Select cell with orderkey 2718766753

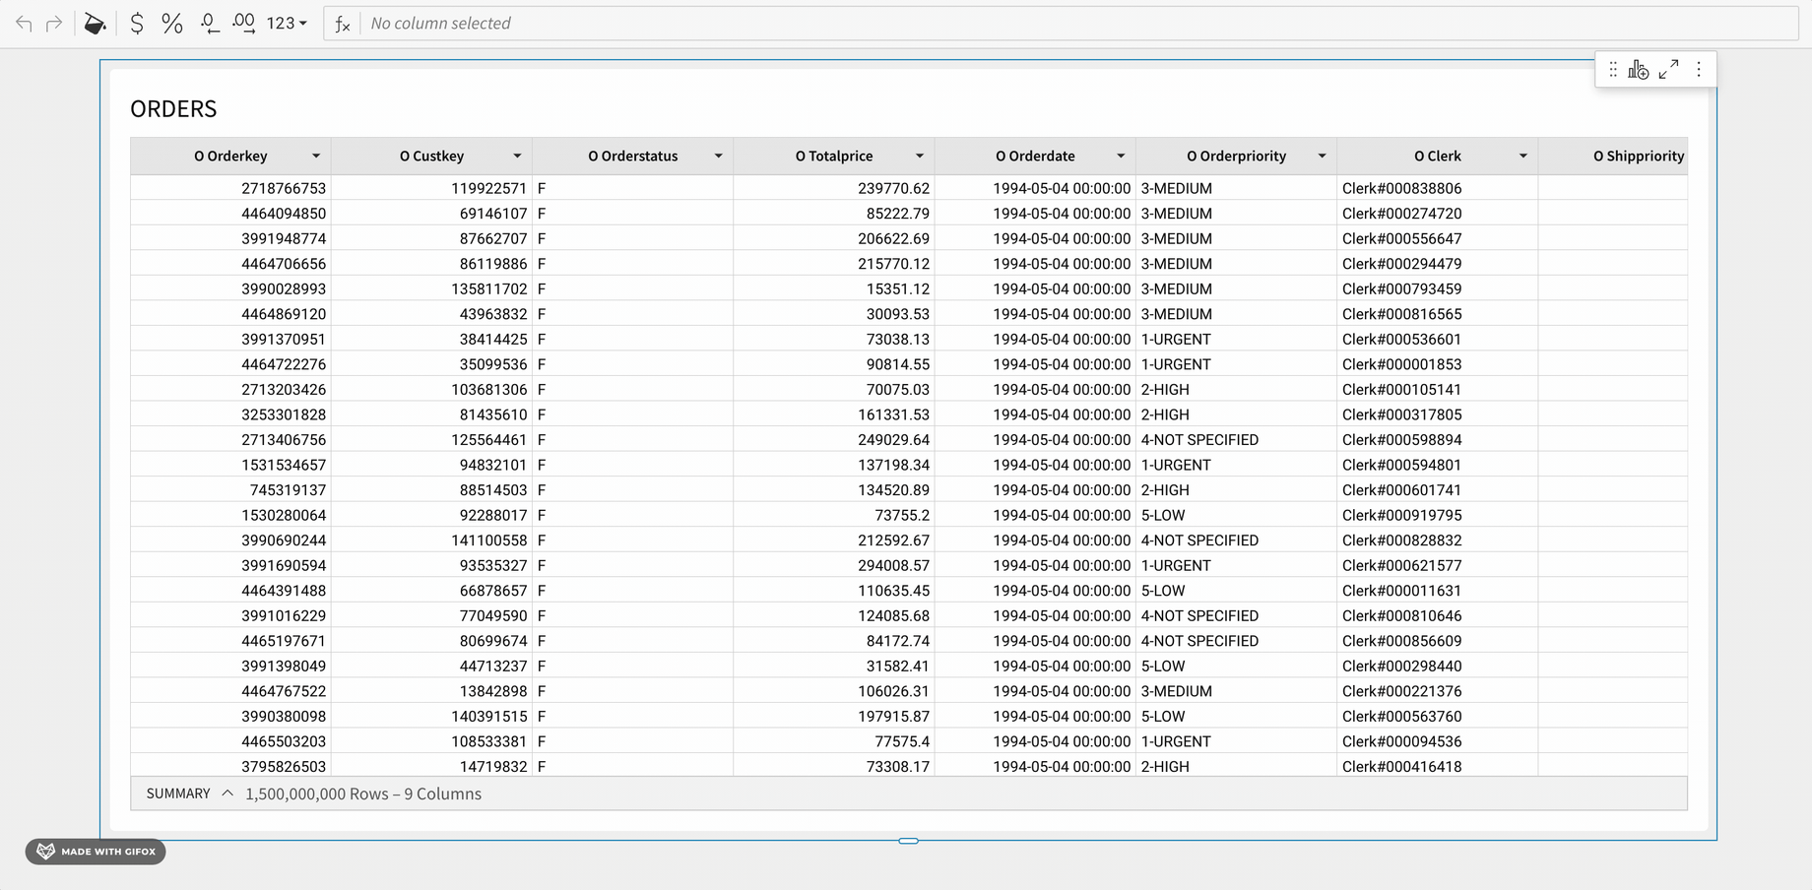click(x=230, y=188)
